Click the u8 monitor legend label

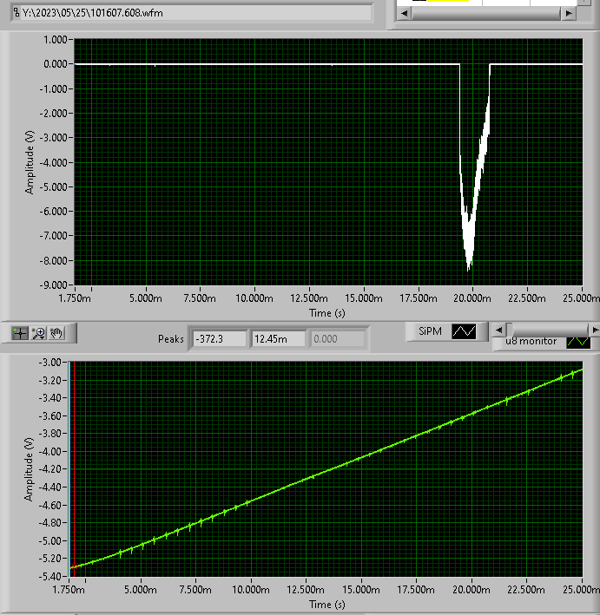[x=531, y=341]
